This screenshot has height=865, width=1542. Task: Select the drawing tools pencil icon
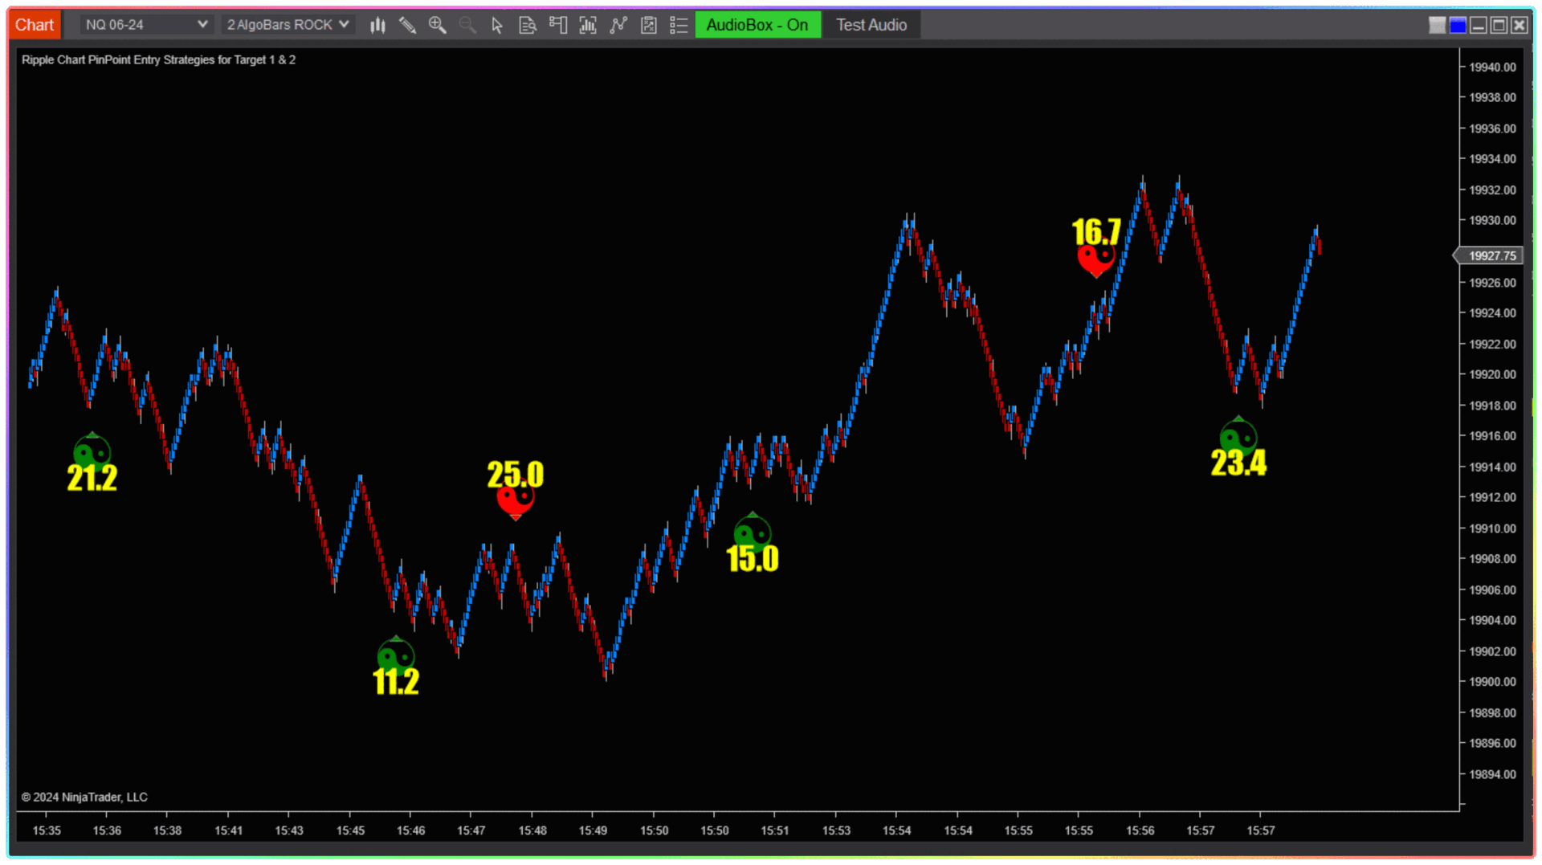[x=407, y=25]
